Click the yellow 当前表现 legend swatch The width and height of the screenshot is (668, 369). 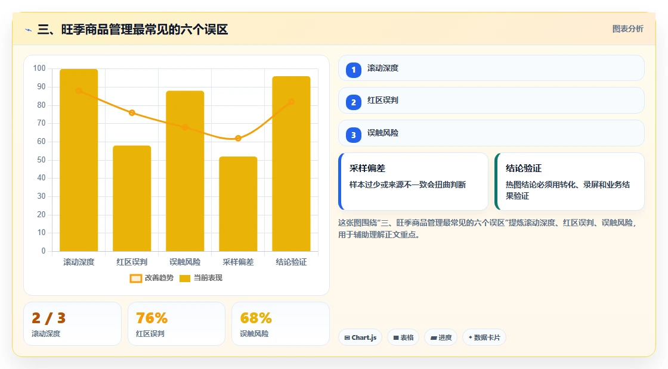pos(184,279)
